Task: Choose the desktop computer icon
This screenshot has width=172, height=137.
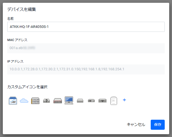Action: [x=69, y=100]
